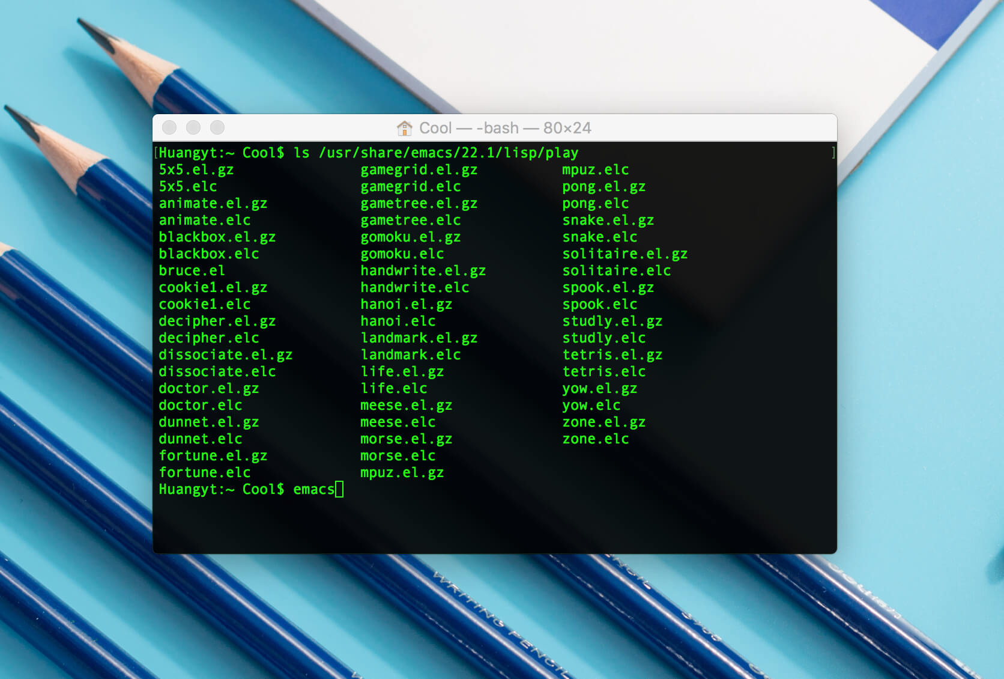The height and width of the screenshot is (679, 1004).
Task: Click the file name 'life.el.gz'
Action: tap(402, 371)
